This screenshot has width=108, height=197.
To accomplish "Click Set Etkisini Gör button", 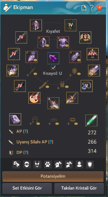I will [x=27, y=188].
